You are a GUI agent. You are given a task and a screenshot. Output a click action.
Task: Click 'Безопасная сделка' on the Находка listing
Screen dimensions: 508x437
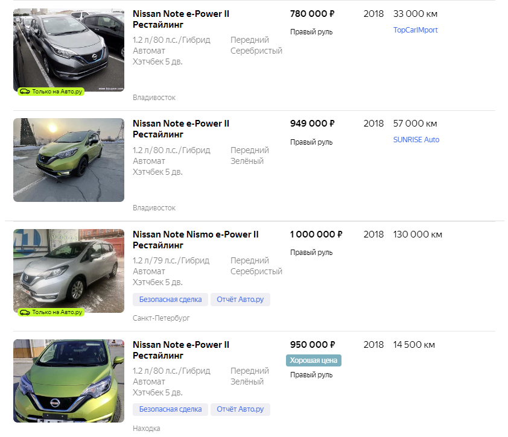(x=170, y=409)
